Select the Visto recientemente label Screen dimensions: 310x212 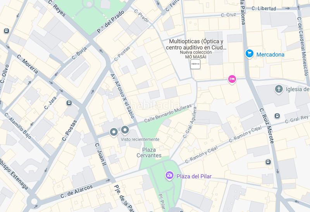pos(140,139)
